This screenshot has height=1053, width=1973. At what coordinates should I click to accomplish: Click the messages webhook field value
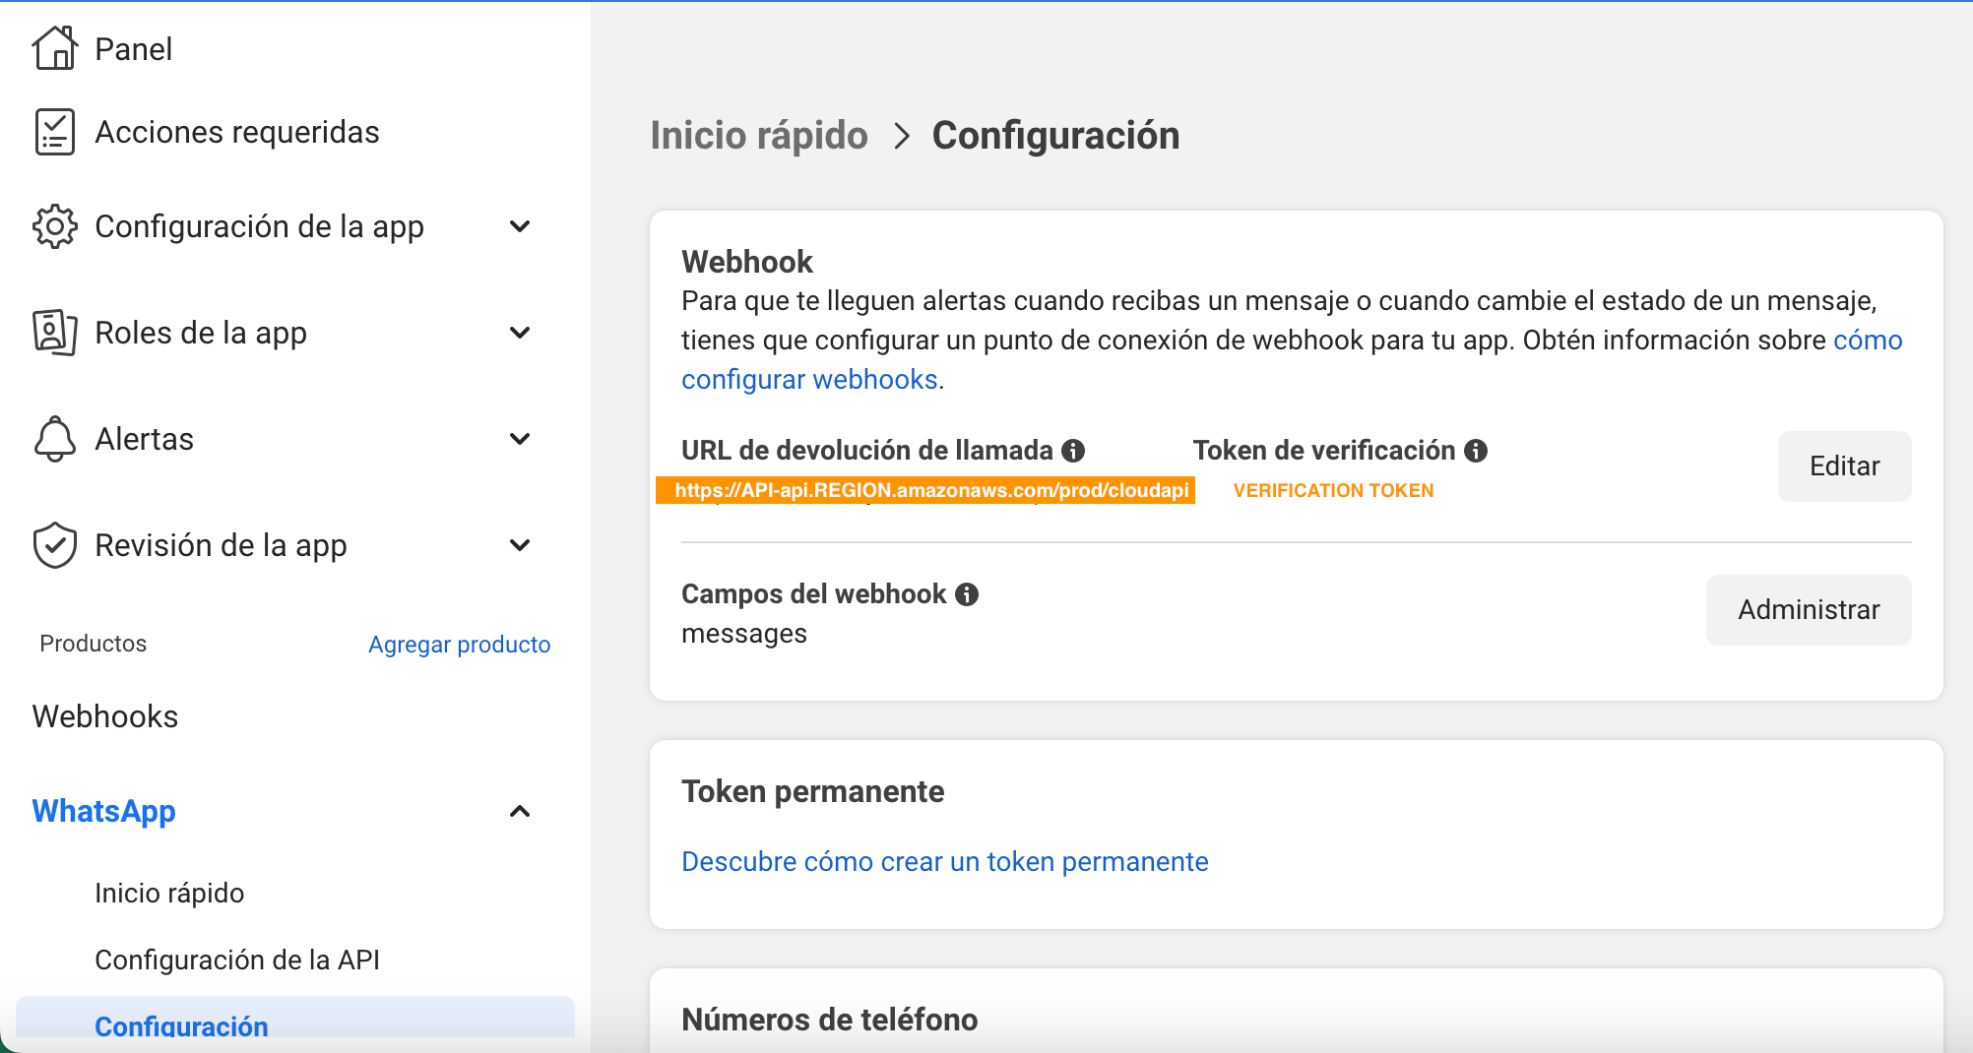click(743, 634)
